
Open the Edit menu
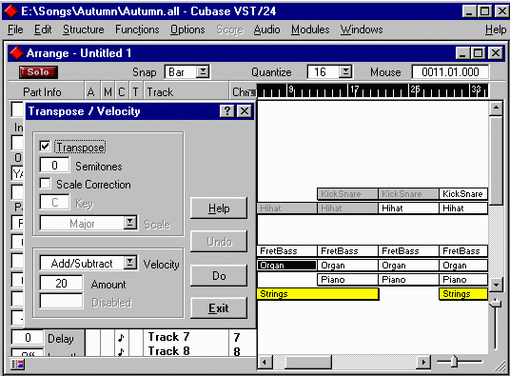click(43, 30)
